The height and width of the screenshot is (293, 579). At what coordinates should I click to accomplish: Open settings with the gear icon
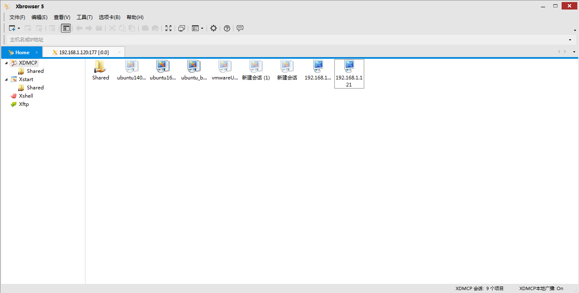(214, 28)
